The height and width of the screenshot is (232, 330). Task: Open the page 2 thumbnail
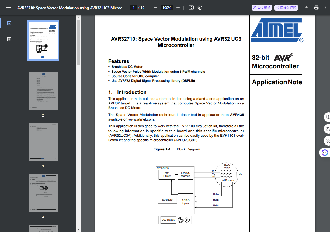[x=43, y=91]
